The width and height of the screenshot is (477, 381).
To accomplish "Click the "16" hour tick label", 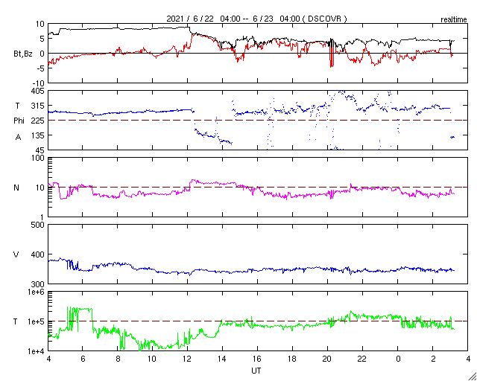I will (257, 359).
